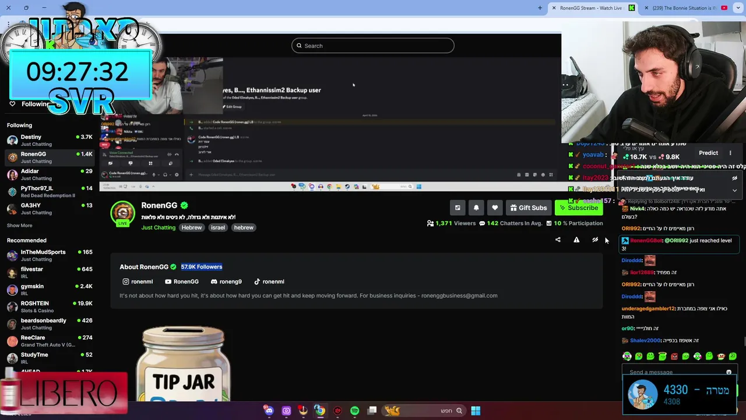
Task: Click username Nivk4 in chat
Action: [637, 209]
